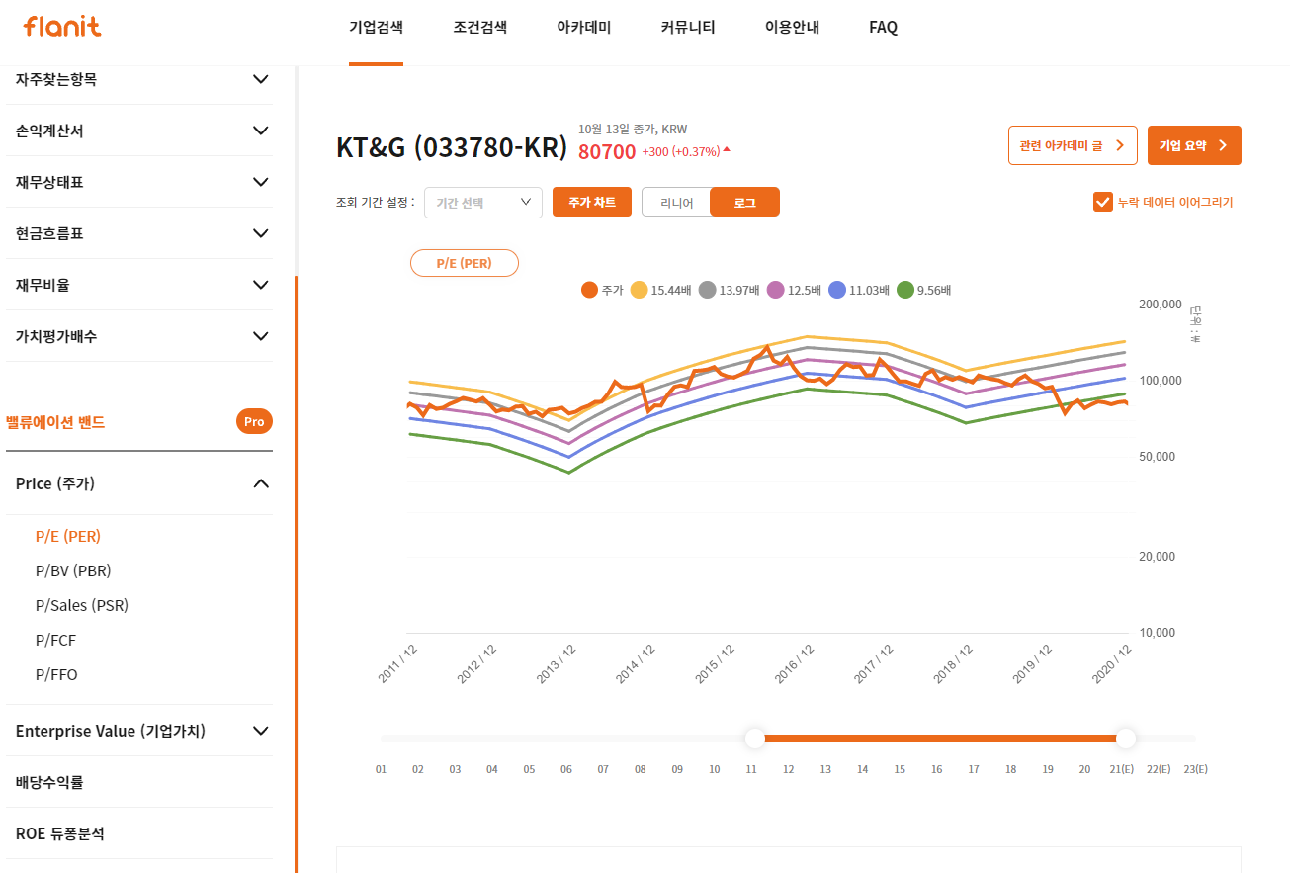Click range slider start handle at 11
Viewport: 1290px width, 873px height.
pyautogui.click(x=755, y=739)
